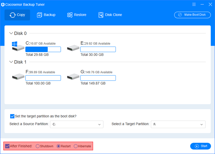This screenshot has width=215, height=154.
Task: Click the Make Boot Disk button
Action: [x=192, y=15]
